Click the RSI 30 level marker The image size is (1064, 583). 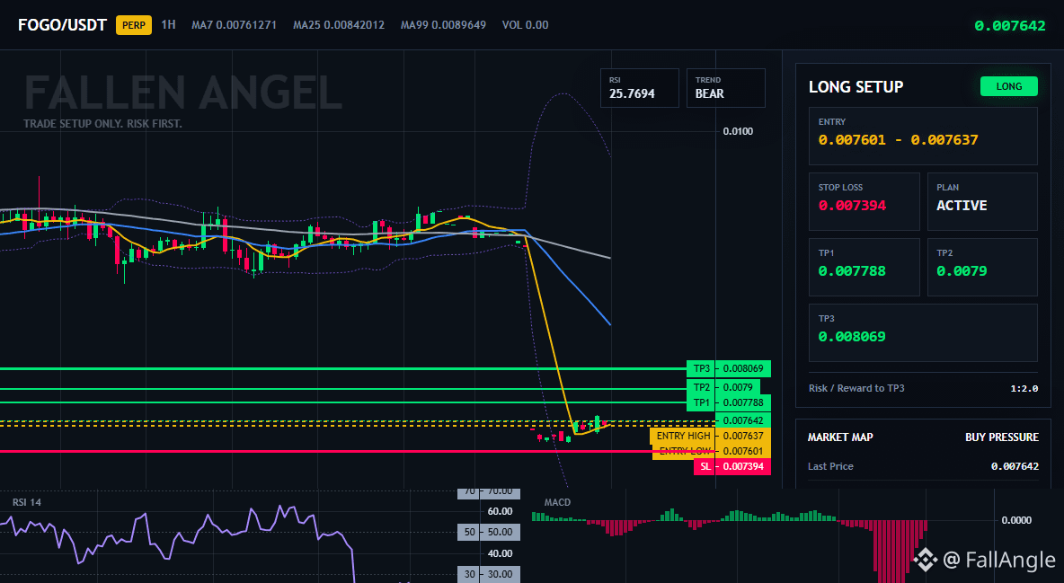pos(489,574)
